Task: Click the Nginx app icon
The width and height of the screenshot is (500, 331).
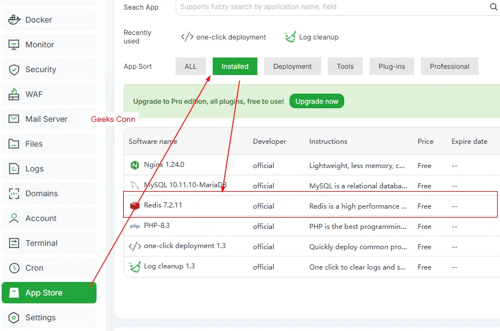Action: click(134, 165)
